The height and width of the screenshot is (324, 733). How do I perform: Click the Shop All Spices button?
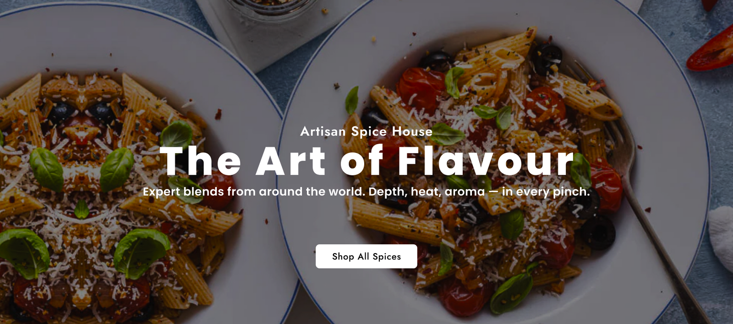(x=366, y=256)
